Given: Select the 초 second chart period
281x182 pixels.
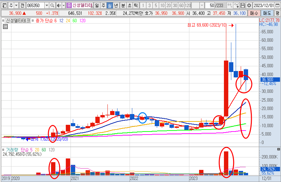Looking at the screenshot, I should (130, 6).
